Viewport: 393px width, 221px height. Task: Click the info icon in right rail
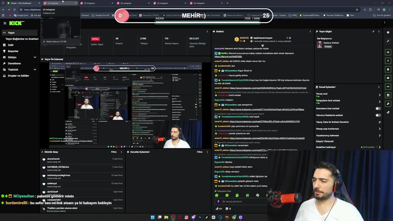pos(388,32)
